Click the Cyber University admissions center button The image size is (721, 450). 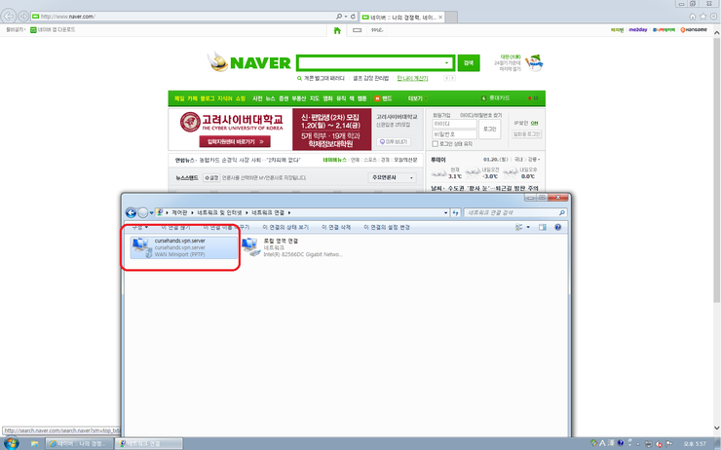pyautogui.click(x=235, y=141)
